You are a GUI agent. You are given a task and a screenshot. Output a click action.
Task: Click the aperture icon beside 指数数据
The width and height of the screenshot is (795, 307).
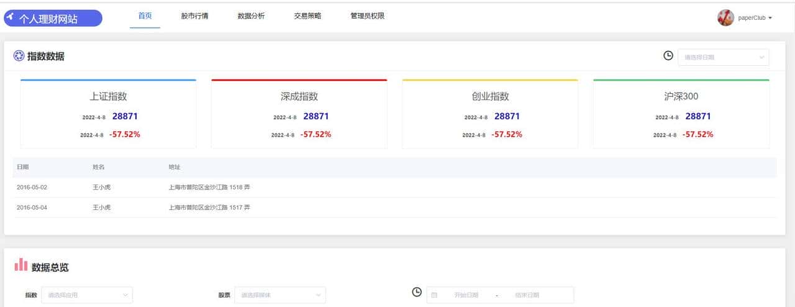click(x=19, y=56)
